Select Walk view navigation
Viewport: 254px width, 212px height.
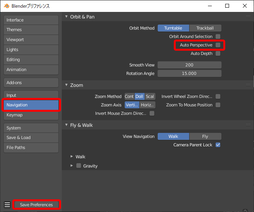tap(173, 136)
